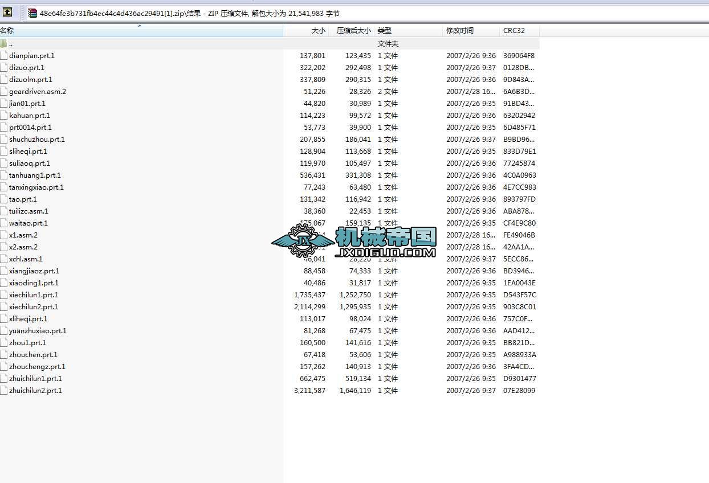Select file icon of x2.asm.2
This screenshot has height=483, width=709.
coord(4,247)
